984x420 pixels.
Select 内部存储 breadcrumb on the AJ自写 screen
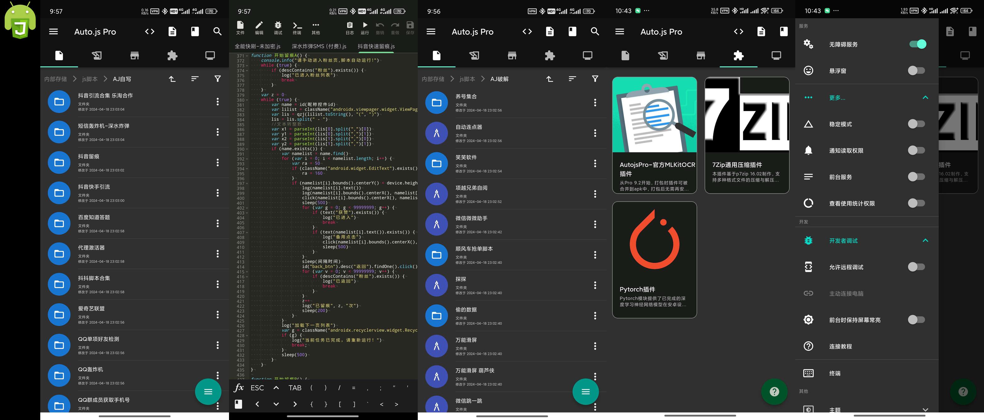(55, 79)
